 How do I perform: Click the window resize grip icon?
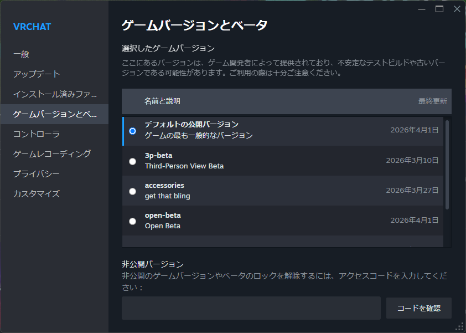[x=459, y=326]
